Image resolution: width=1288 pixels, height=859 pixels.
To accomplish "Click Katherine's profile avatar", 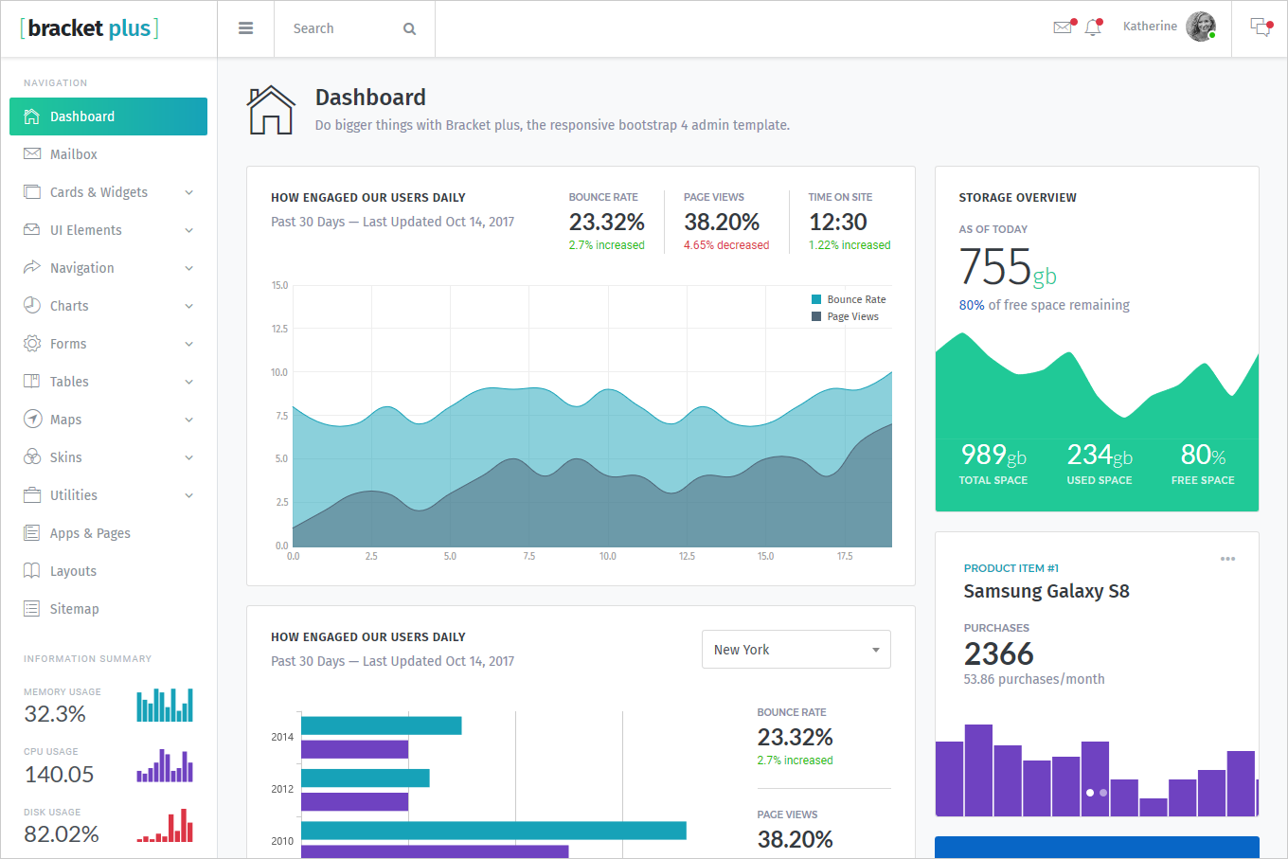I will [x=1201, y=27].
